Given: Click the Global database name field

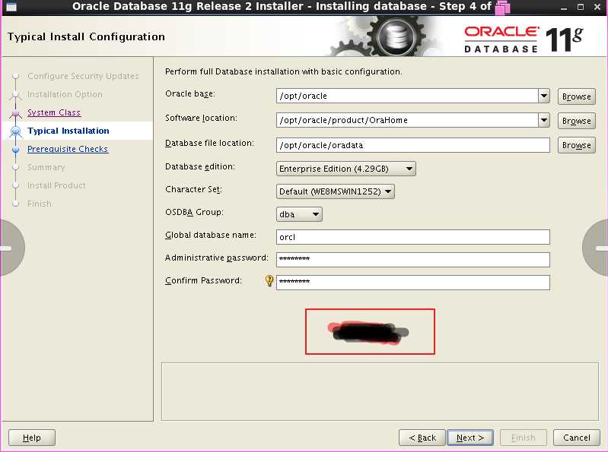Looking at the screenshot, I should click(x=413, y=237).
